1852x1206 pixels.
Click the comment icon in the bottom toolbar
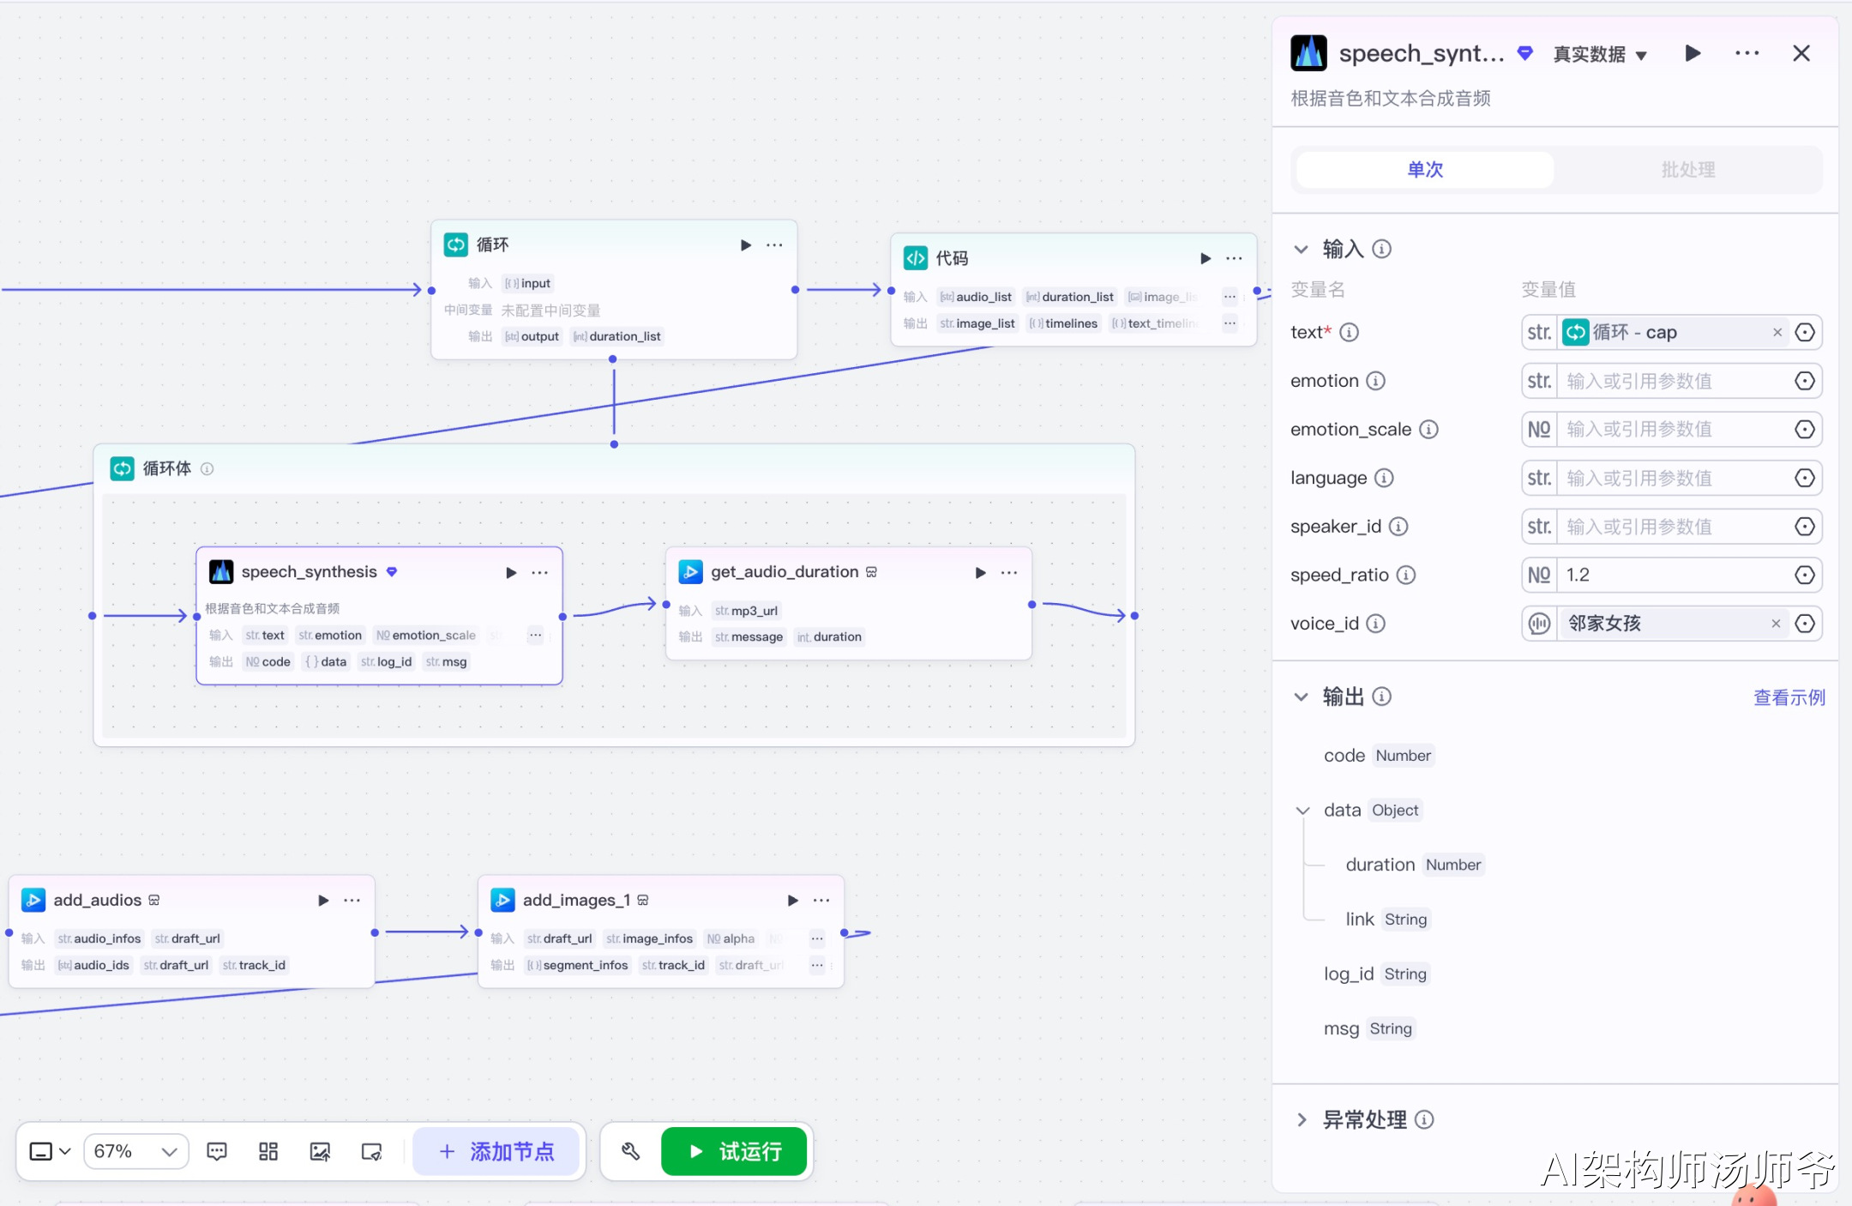coord(217,1151)
